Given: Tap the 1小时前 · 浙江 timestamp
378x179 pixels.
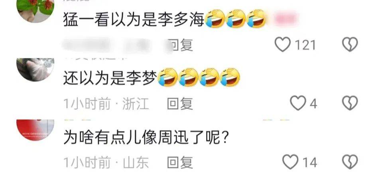Looking at the screenshot, I should (106, 104).
